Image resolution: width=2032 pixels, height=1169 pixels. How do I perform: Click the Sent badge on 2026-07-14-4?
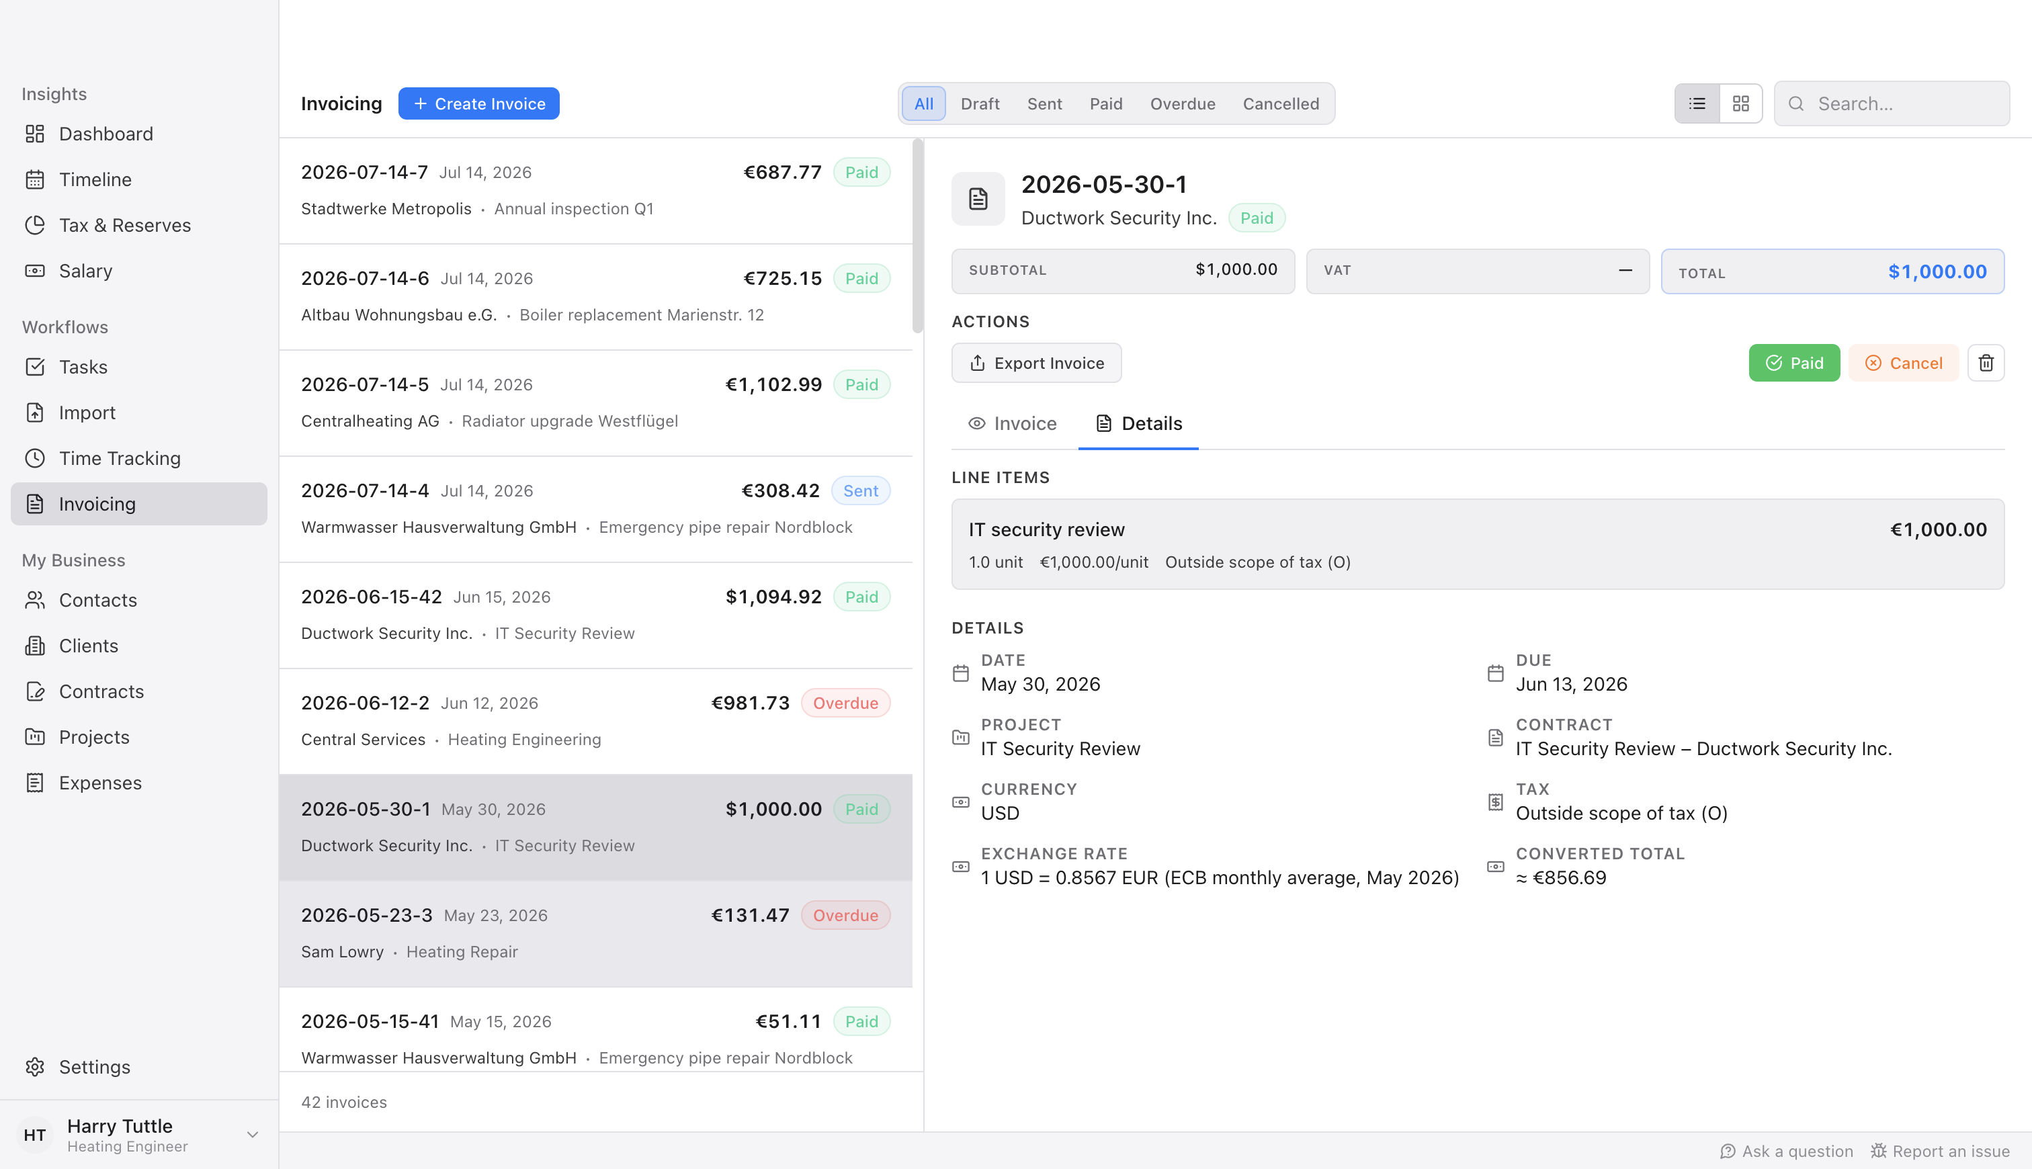(x=860, y=490)
